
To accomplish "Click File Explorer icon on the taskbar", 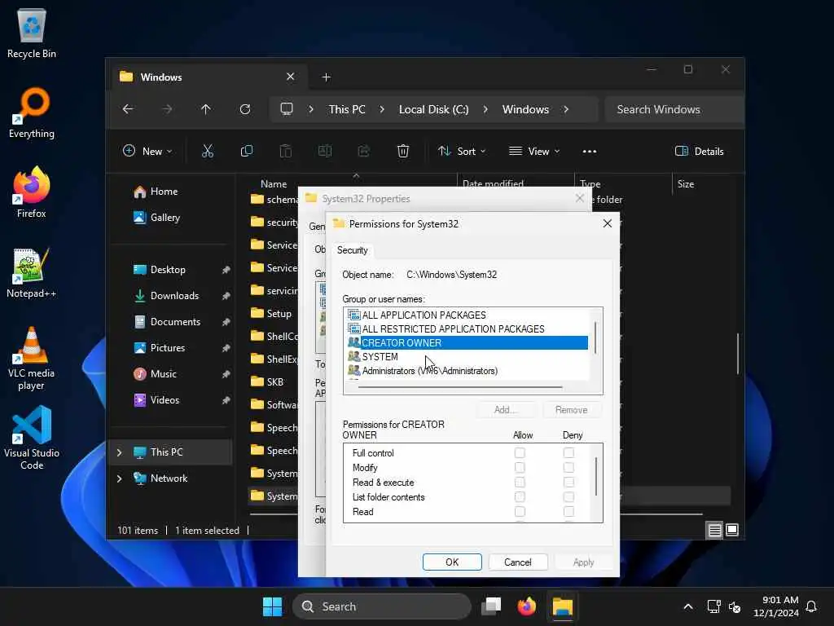I will [x=562, y=606].
